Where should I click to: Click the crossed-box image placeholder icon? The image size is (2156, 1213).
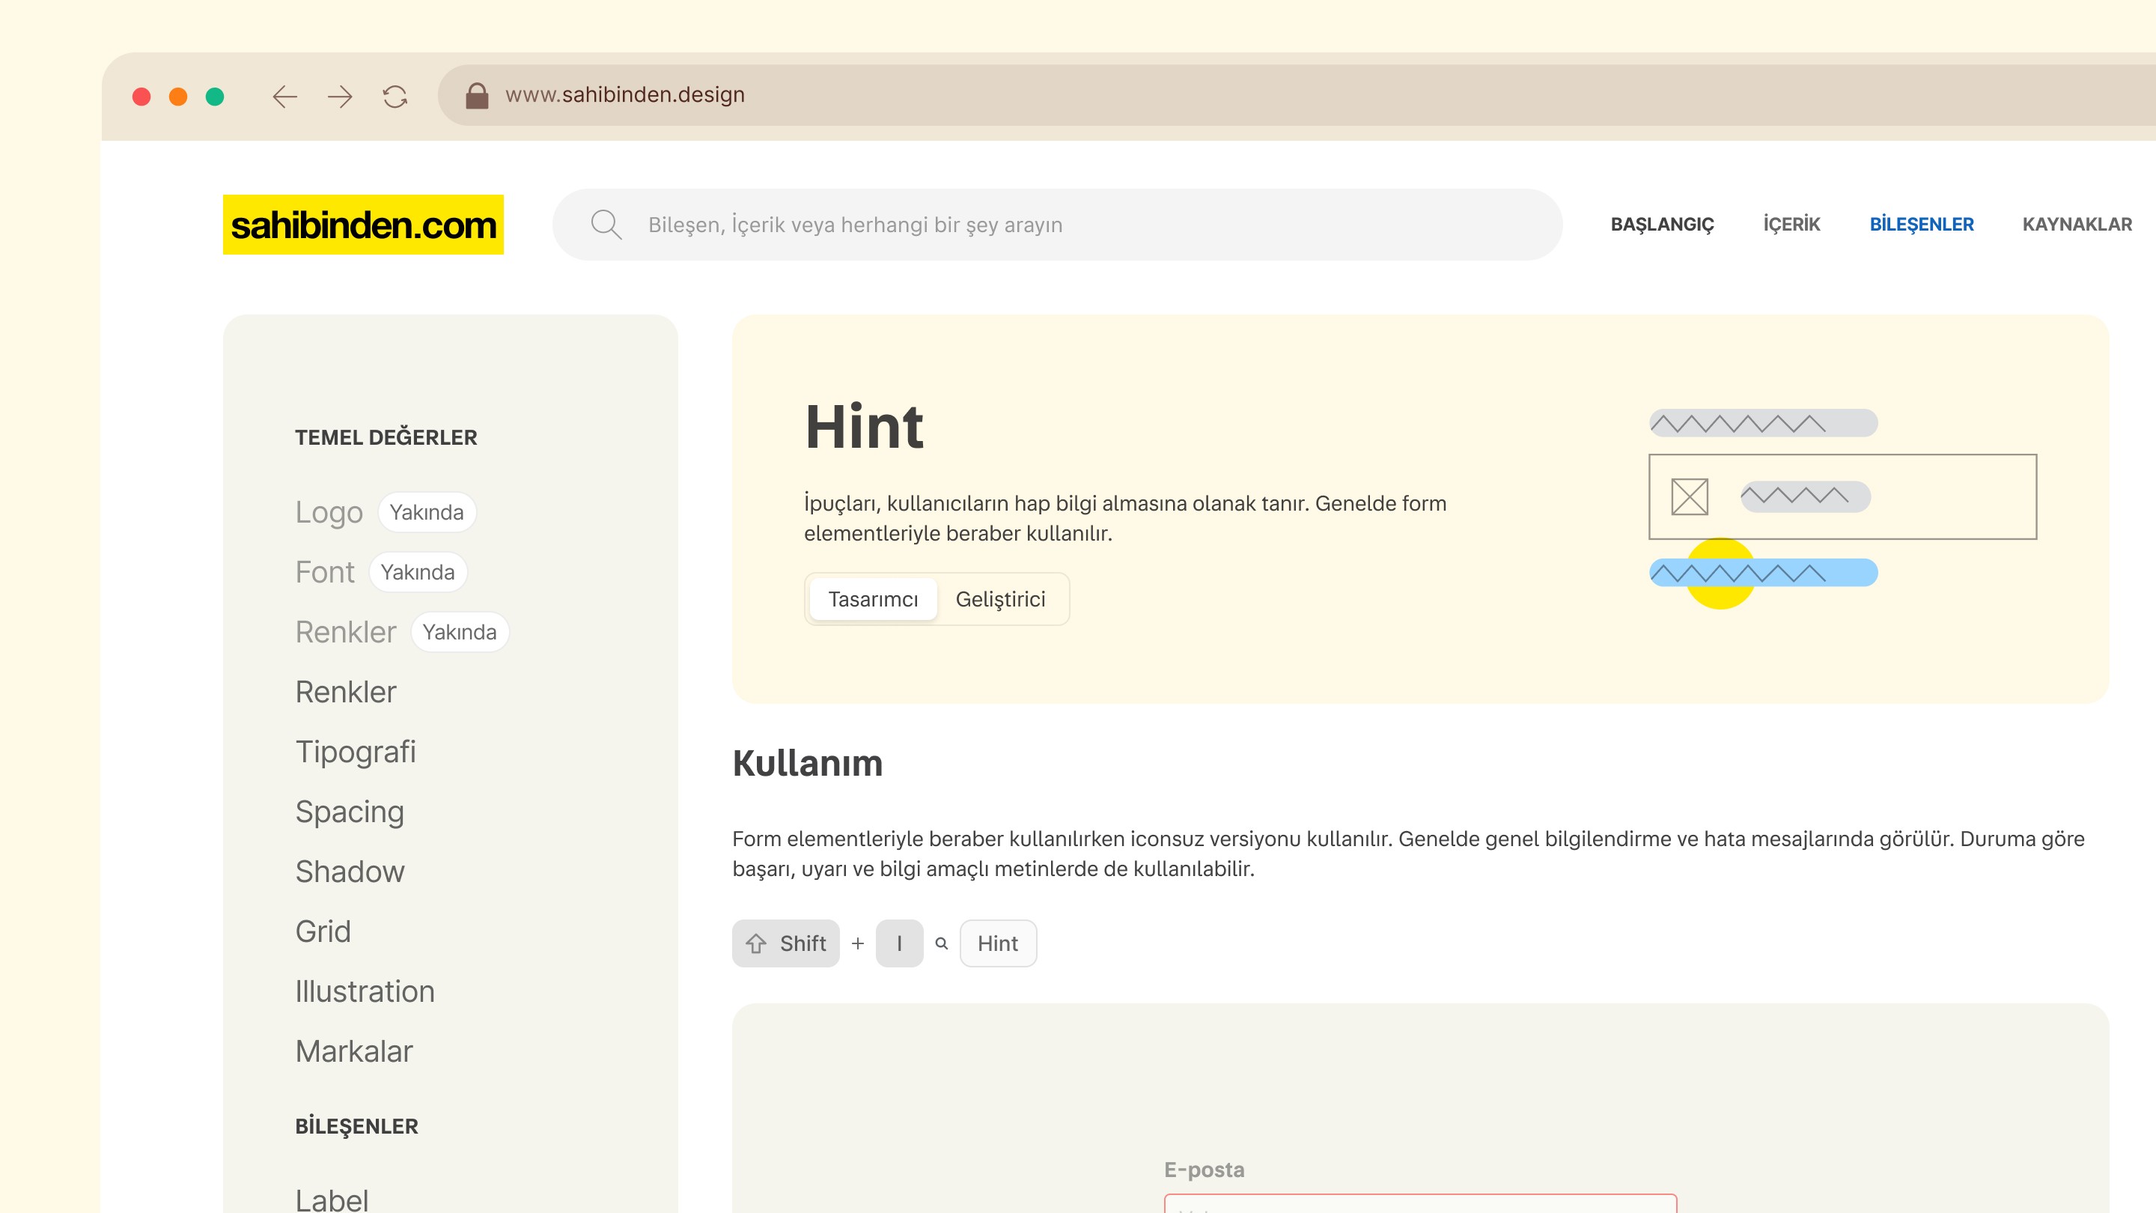(x=1689, y=496)
